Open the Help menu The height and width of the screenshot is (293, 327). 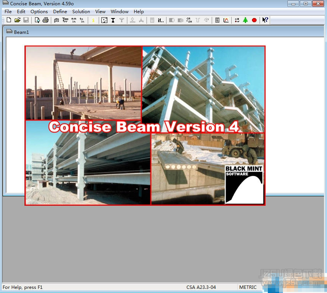click(139, 11)
